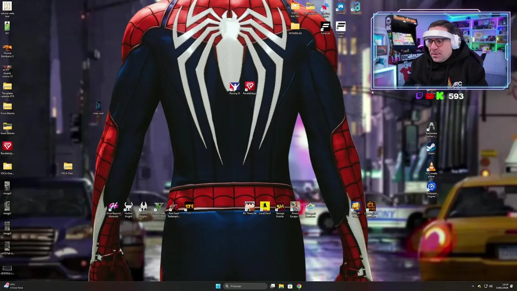The width and height of the screenshot is (517, 291).
Task: Select the Prison Escape shortcut
Action: click(x=295, y=210)
